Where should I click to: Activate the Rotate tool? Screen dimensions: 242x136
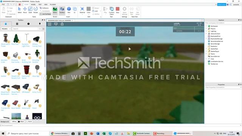pos(36,10)
